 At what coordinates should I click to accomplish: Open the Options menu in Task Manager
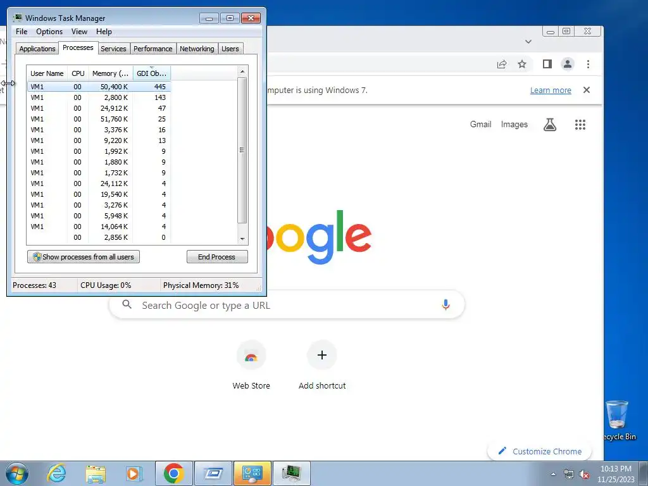tap(49, 32)
